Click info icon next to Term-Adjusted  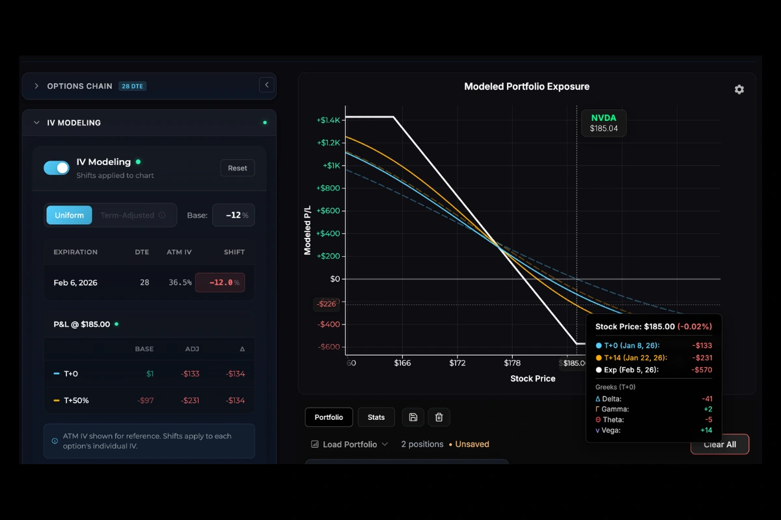coord(162,215)
